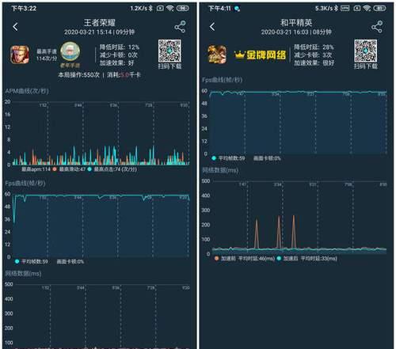Tap cyan 最高点击:74 legend dot
This screenshot has height=349, width=396.
(x=89, y=169)
